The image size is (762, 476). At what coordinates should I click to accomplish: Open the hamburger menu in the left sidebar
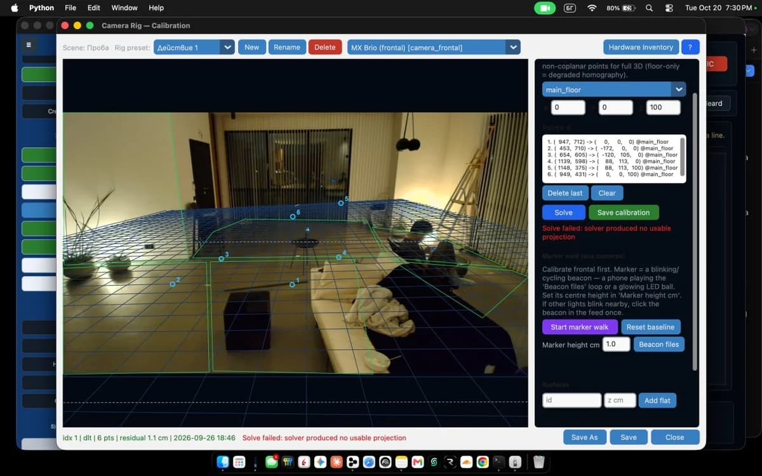[29, 45]
